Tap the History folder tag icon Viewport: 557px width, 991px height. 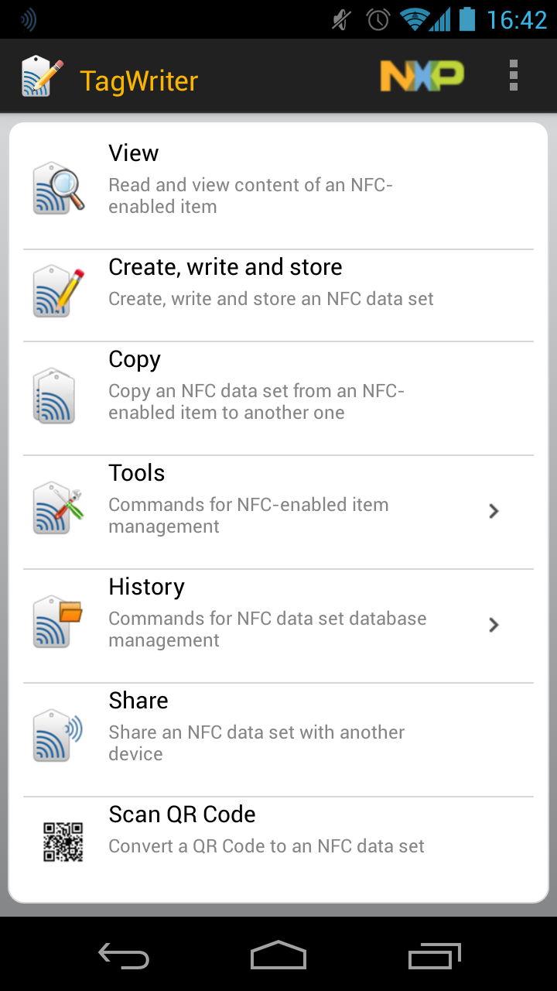(59, 622)
